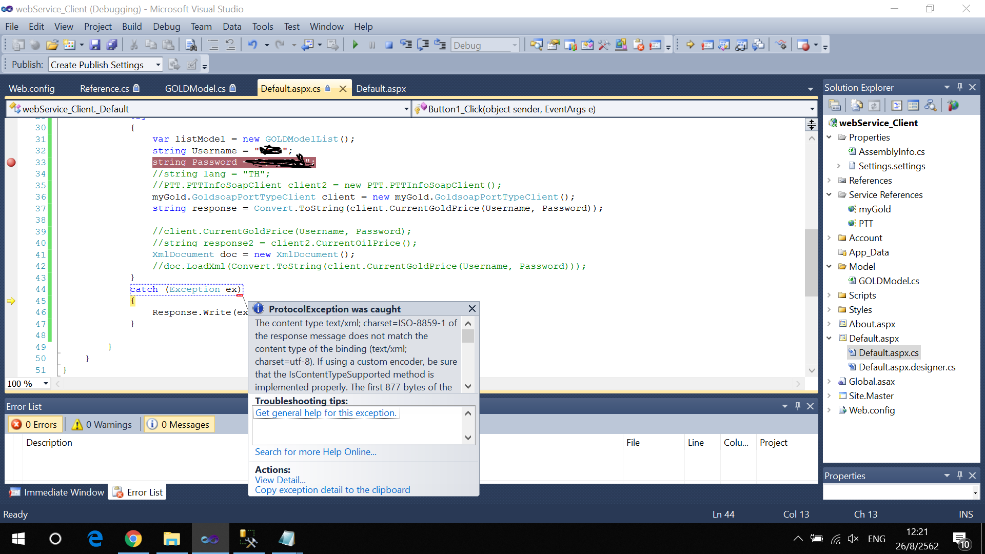Screen dimensions: 985x554
Task: Switch to the Default.aspx tab
Action: coord(381,88)
